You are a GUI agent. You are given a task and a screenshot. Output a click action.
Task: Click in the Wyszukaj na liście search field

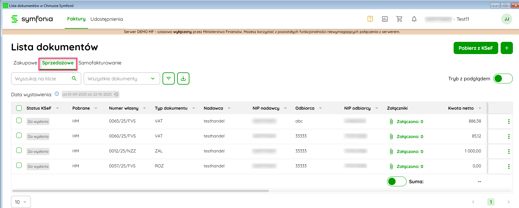point(42,78)
